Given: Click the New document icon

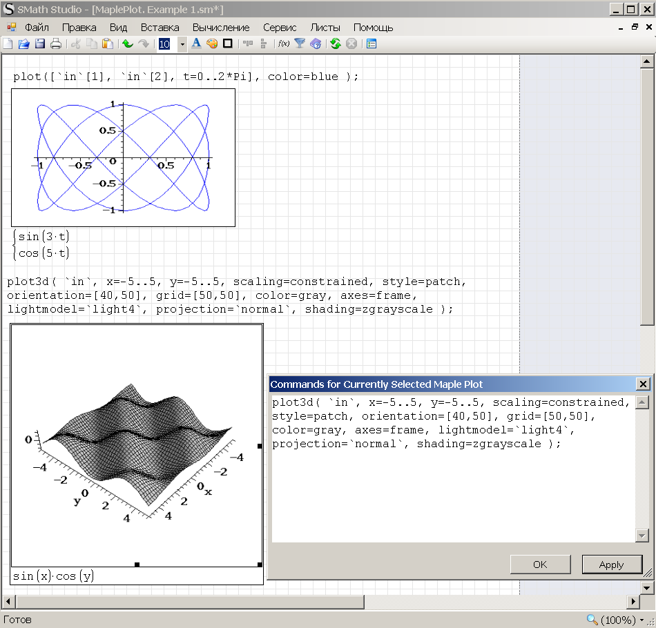Looking at the screenshot, I should 8,44.
